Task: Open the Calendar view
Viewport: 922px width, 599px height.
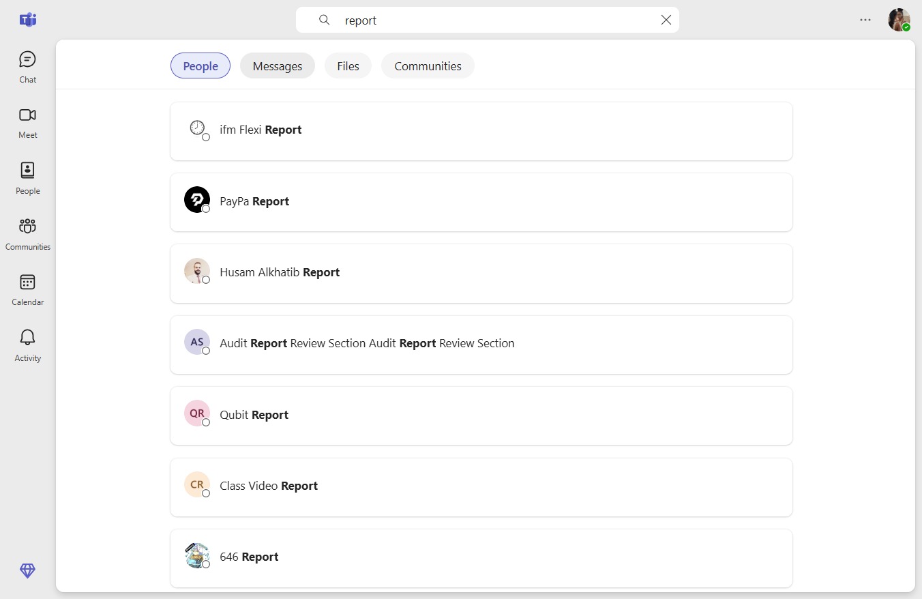Action: coord(27,290)
